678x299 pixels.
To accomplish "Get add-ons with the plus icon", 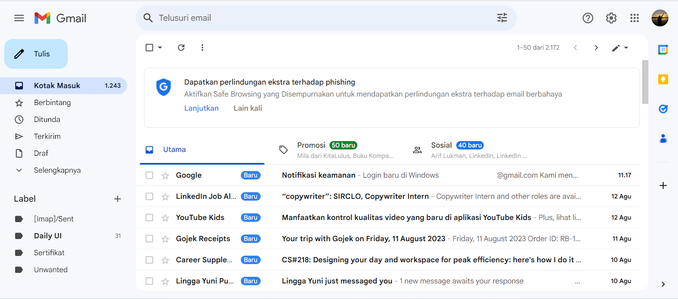I will tap(663, 185).
